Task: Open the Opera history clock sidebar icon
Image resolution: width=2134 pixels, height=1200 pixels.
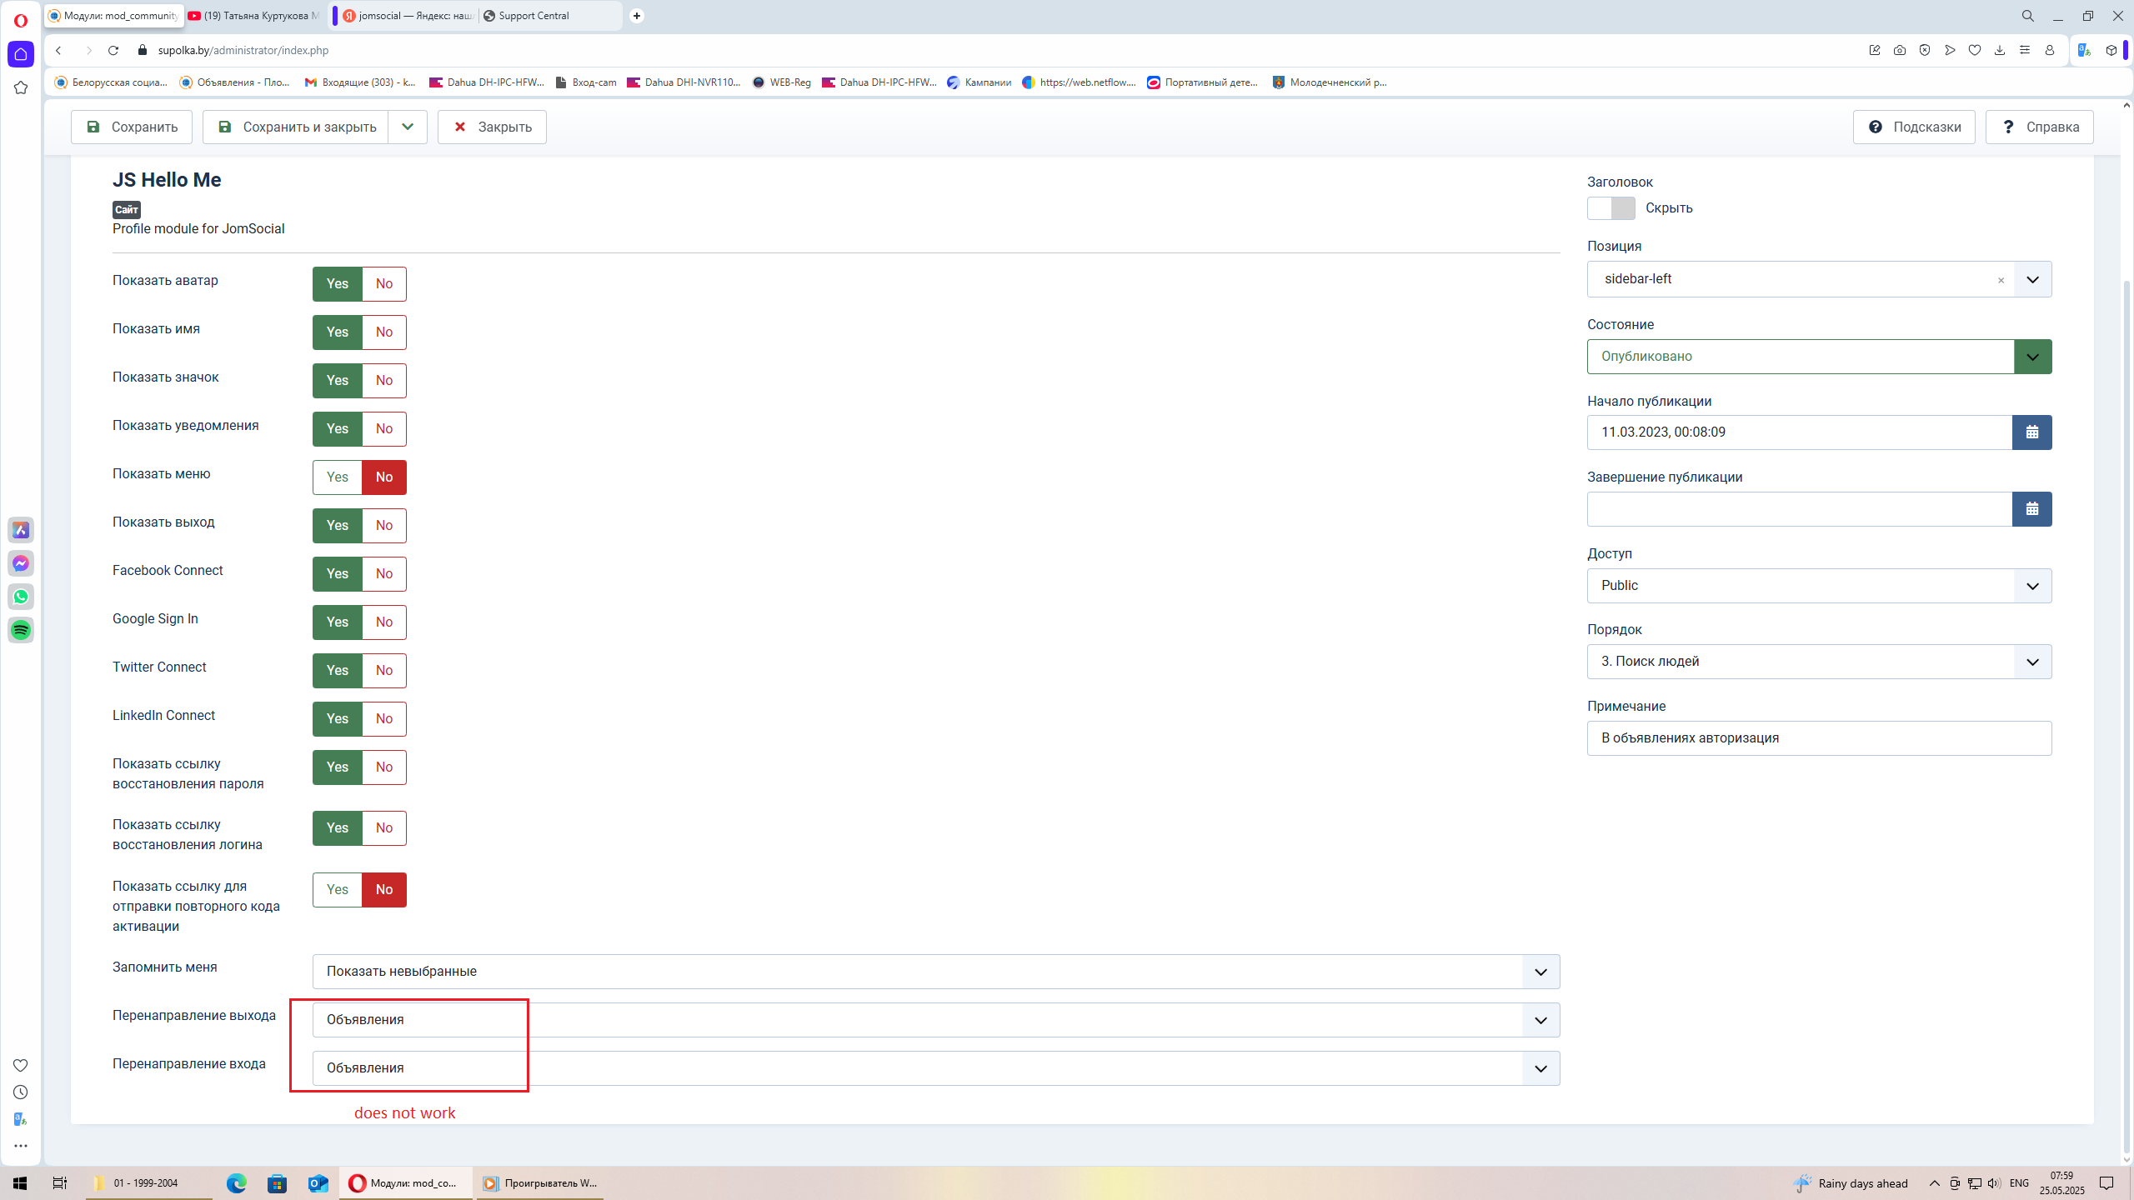Action: [x=21, y=1092]
